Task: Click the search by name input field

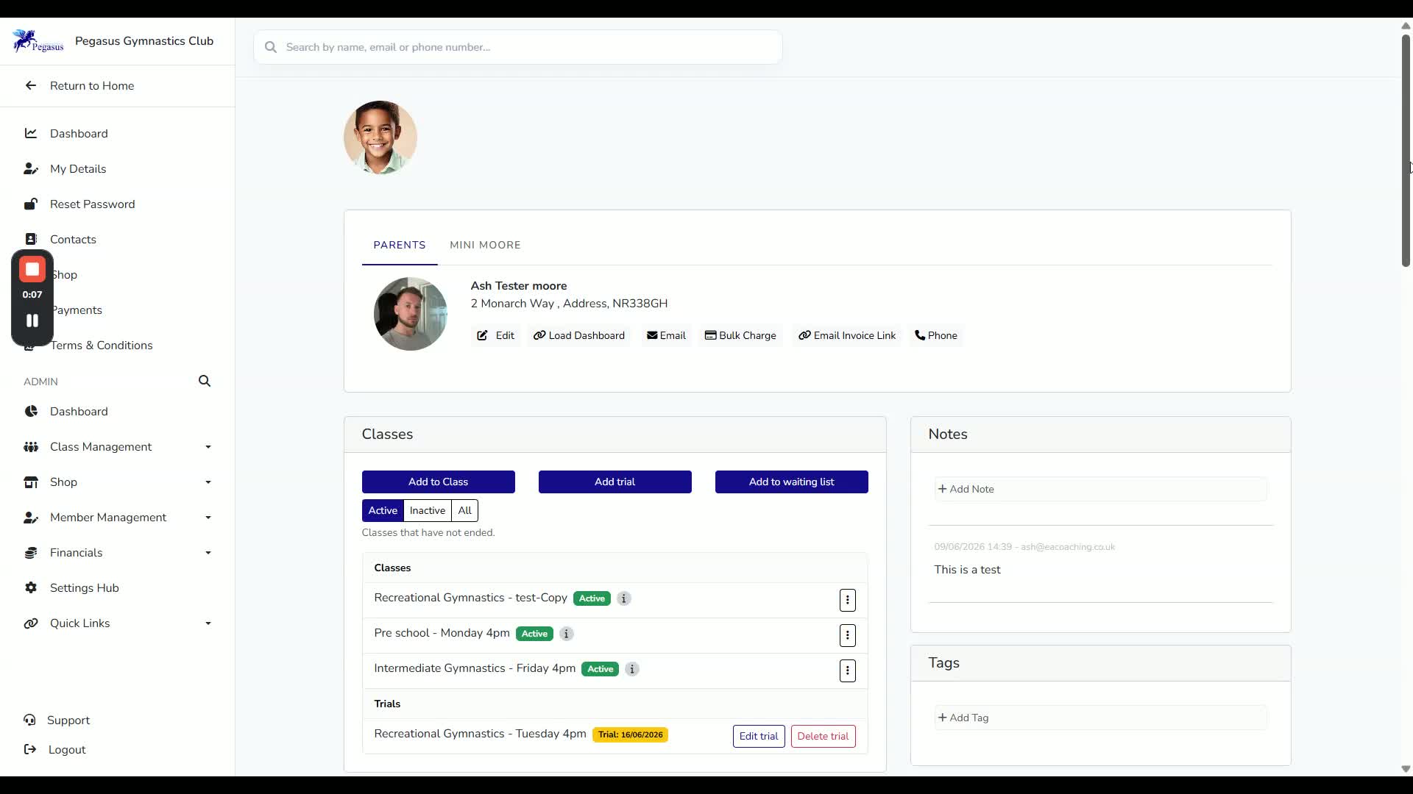Action: (x=518, y=47)
